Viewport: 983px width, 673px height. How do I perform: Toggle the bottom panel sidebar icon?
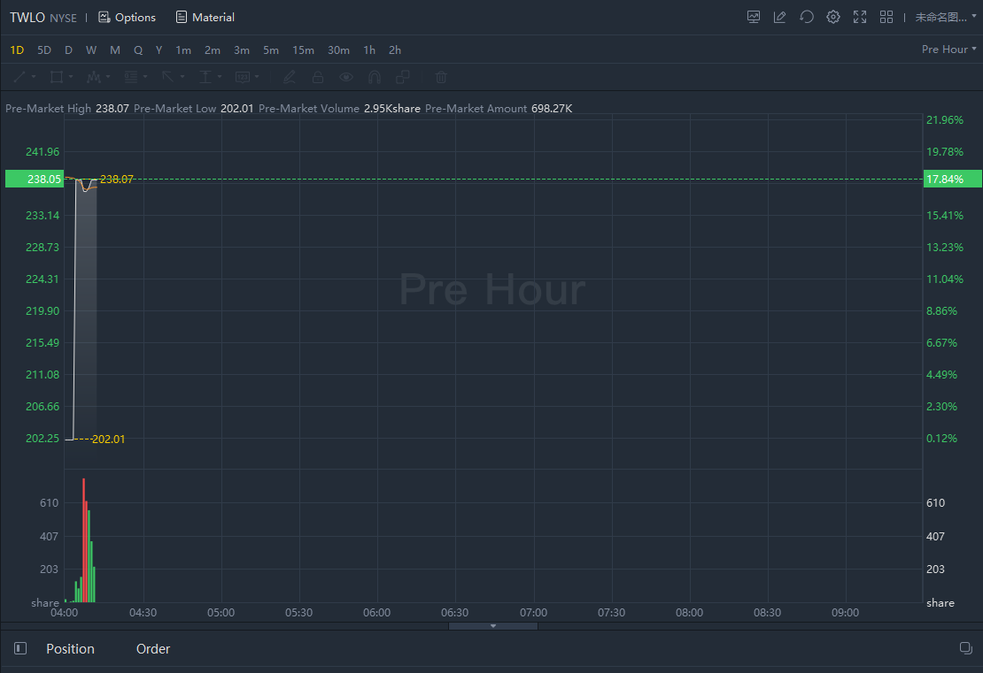pyautogui.click(x=20, y=648)
